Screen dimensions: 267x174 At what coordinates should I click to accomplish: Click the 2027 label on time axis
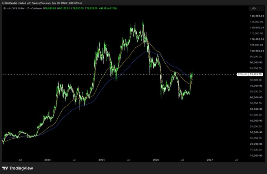tap(210, 160)
